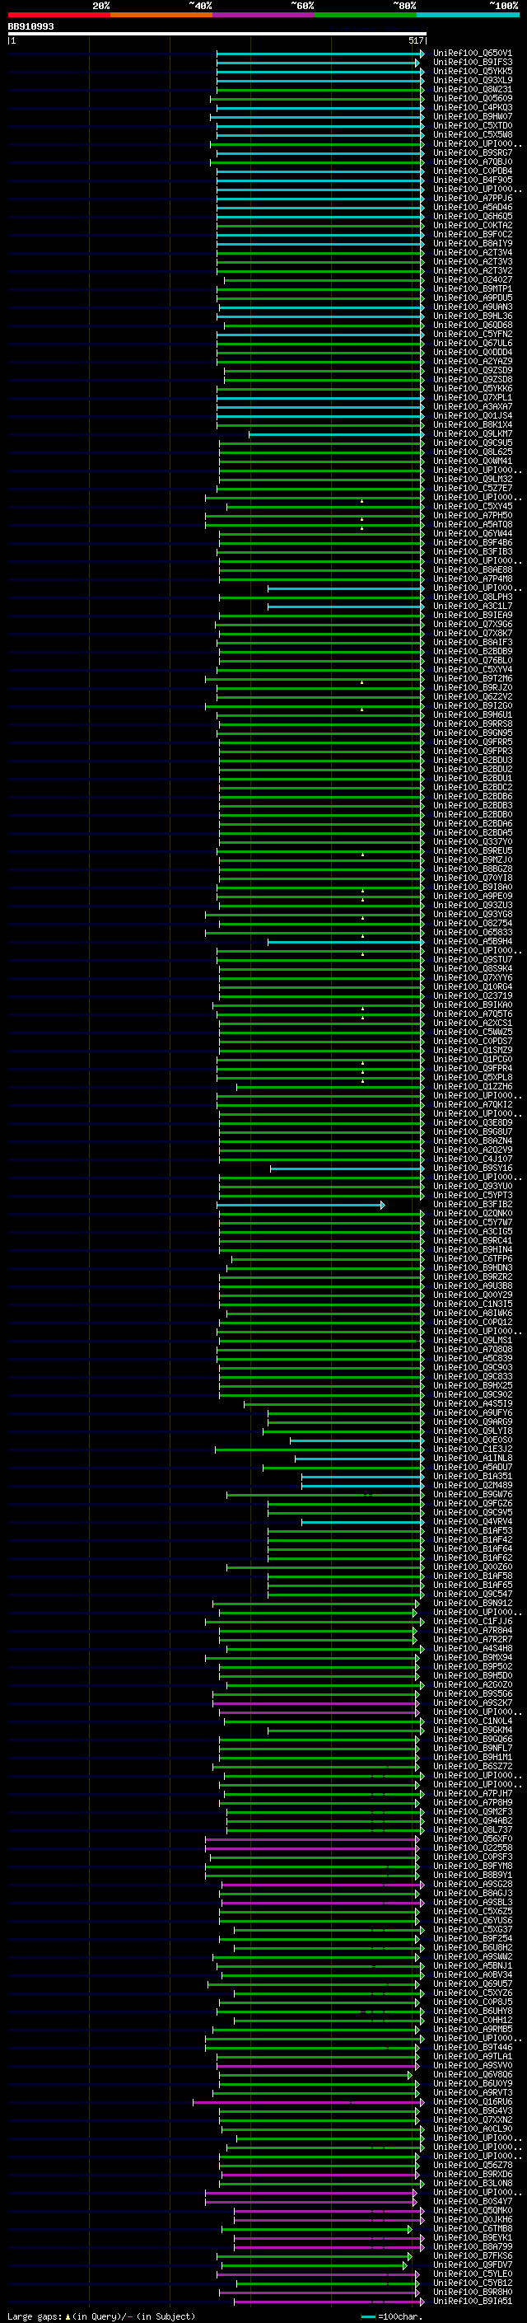Open hit UniRef100_Q5QMK0
Viewport: 527px width, 2323px height.
472,2210
